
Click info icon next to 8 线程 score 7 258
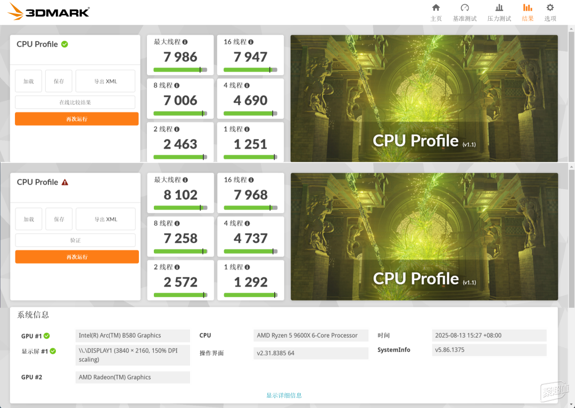coord(177,224)
